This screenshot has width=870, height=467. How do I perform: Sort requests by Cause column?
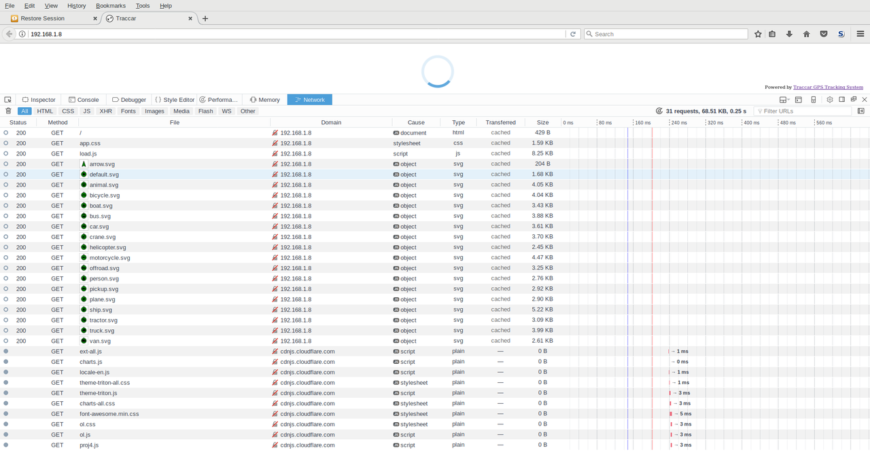pos(416,123)
